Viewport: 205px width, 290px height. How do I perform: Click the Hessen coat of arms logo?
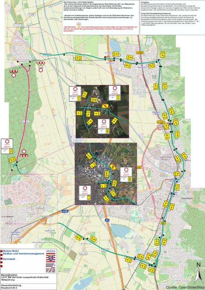pos(50,258)
